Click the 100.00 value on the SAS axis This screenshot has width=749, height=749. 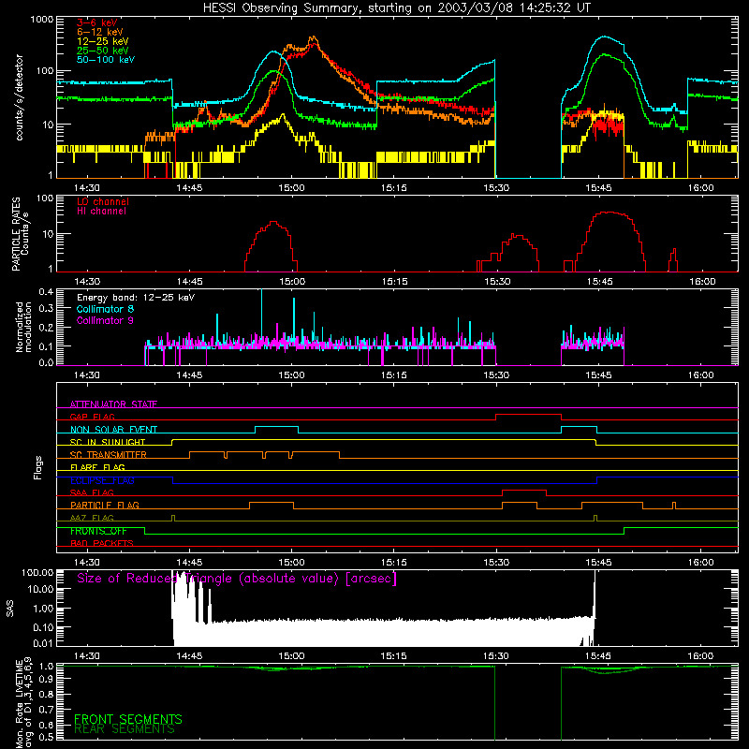coord(37,572)
